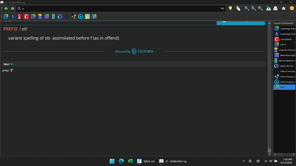Image resolution: width=296 pixels, height=166 pixels.
Task: Select Macmillan English in sidebar list
Action: click(x=284, y=55)
